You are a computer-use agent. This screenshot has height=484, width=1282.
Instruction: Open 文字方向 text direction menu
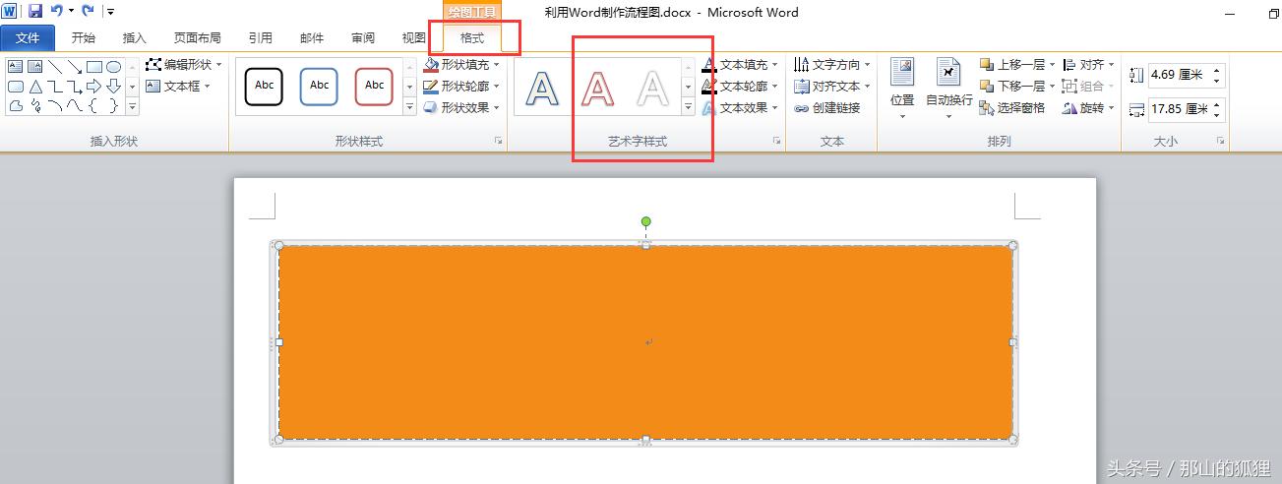click(x=832, y=64)
